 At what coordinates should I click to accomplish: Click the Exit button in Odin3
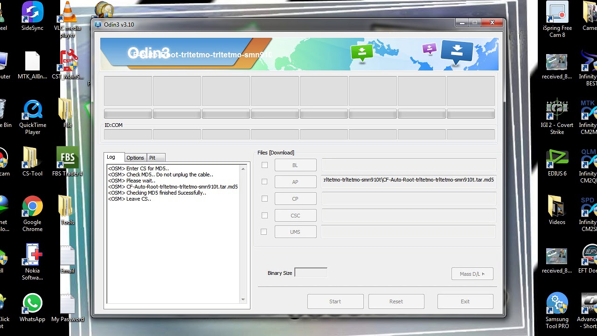tap(465, 301)
